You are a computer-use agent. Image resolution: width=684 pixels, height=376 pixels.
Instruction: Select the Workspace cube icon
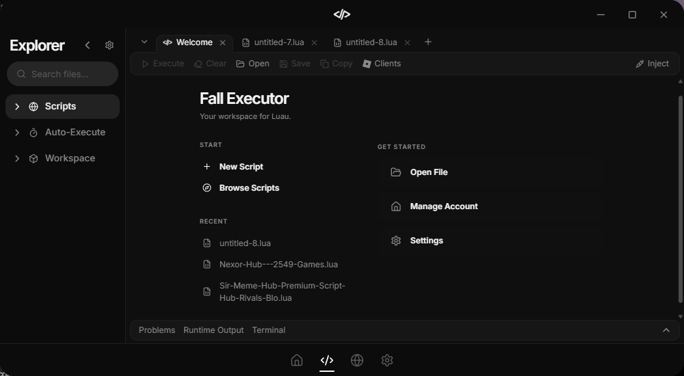[34, 159]
